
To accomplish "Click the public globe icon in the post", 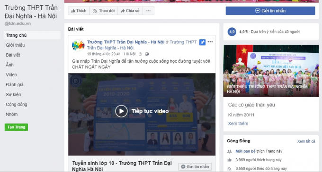I will pos(147,54).
